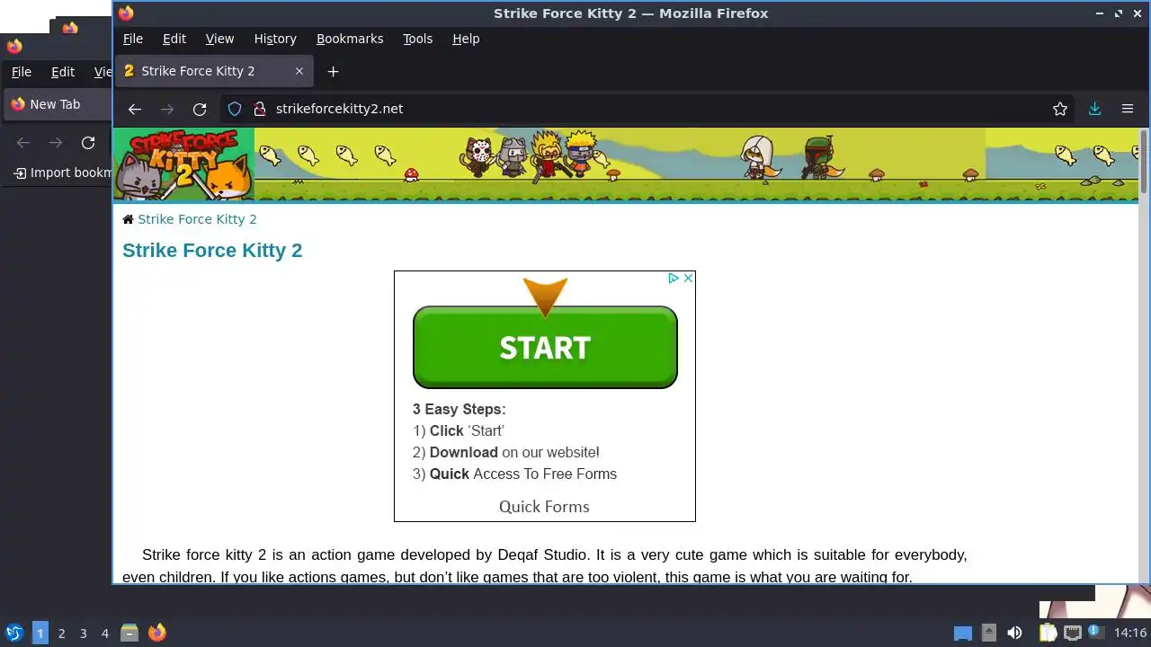The width and height of the screenshot is (1151, 647).
Task: Open the wired network tray icon
Action: 1072,633
